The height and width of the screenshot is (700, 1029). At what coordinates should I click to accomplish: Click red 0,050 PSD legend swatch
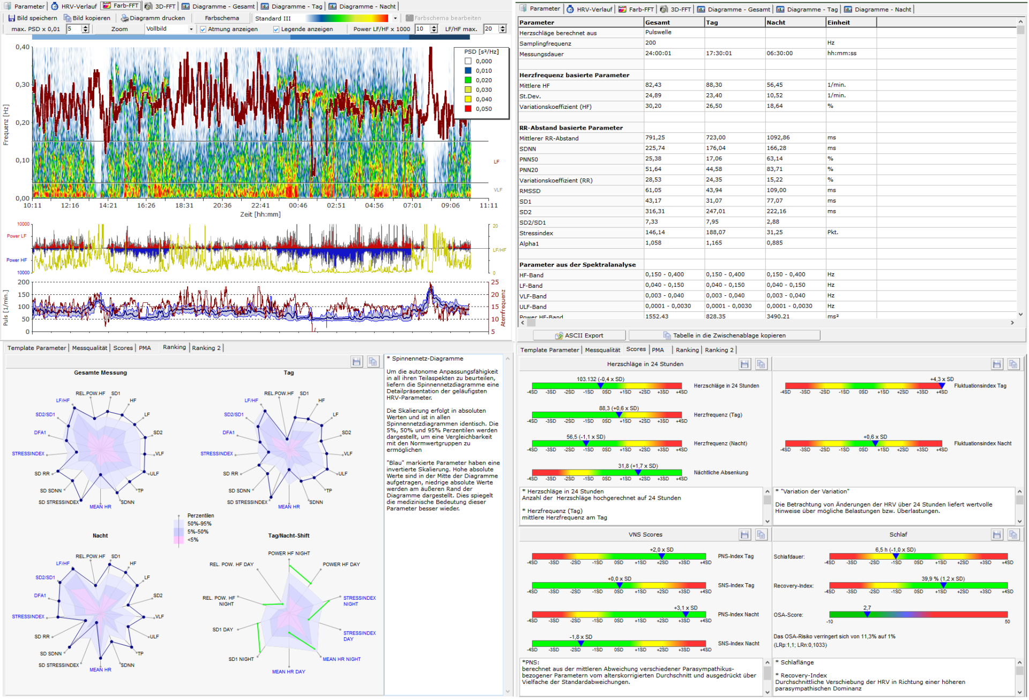point(468,109)
